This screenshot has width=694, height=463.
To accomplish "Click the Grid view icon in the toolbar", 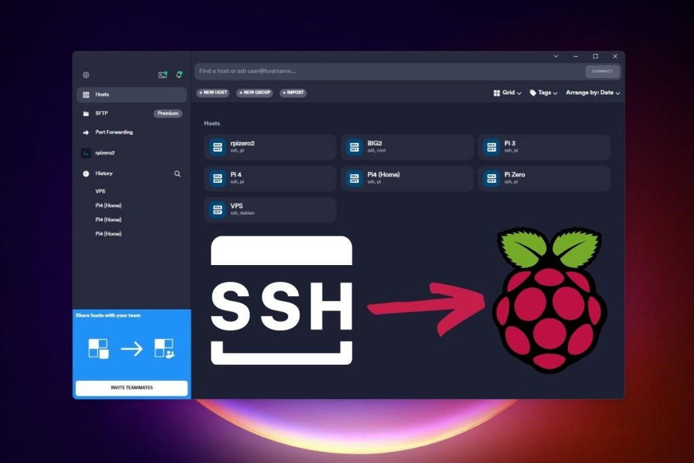I will click(x=497, y=93).
